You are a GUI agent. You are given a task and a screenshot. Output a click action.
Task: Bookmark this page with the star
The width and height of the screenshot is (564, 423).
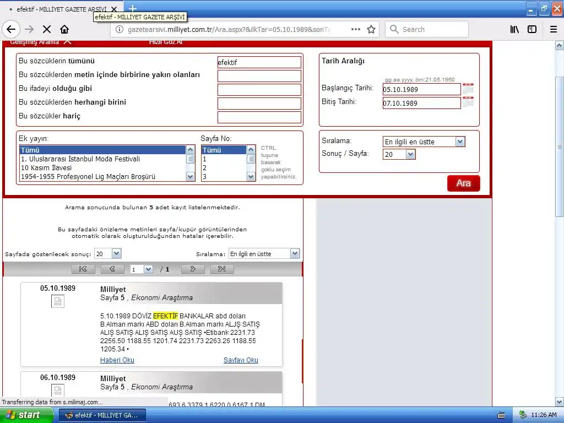[371, 30]
